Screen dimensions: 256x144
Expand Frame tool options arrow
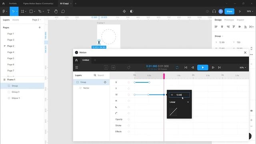tap(26, 12)
